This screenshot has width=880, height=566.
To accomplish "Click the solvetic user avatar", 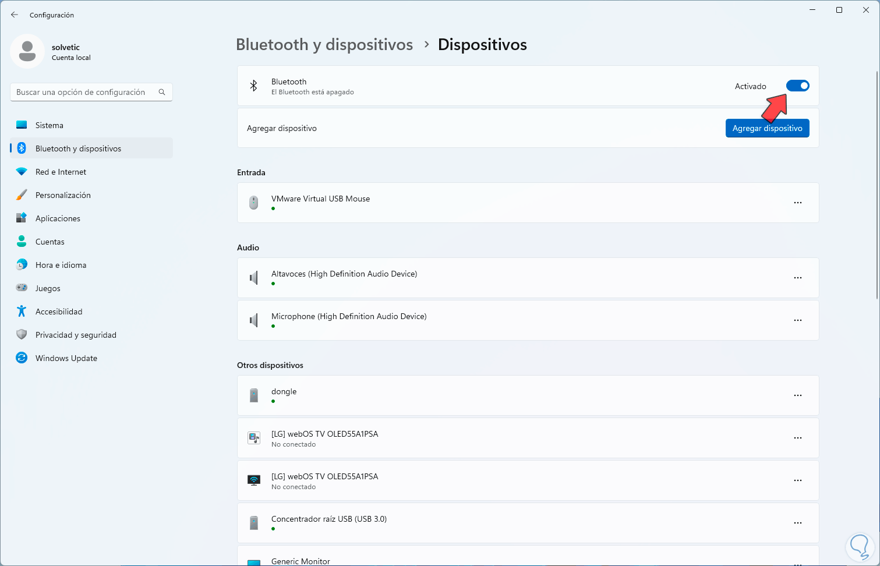I will [27, 51].
